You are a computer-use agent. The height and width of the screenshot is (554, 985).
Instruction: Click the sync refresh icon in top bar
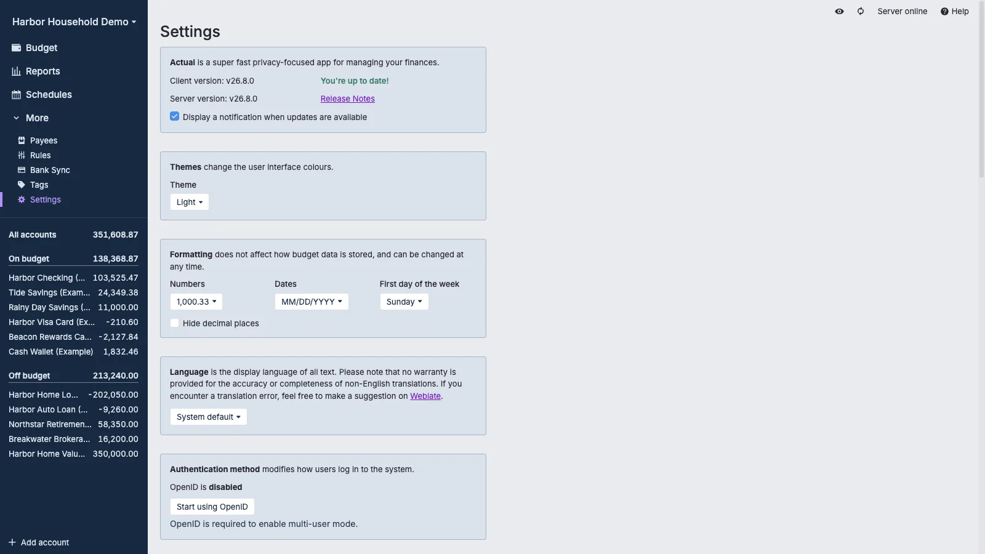[x=861, y=11]
